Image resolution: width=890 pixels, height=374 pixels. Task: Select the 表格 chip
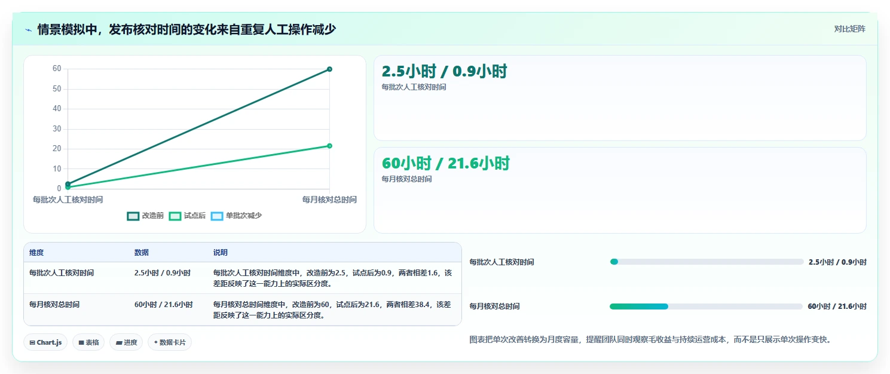point(88,342)
